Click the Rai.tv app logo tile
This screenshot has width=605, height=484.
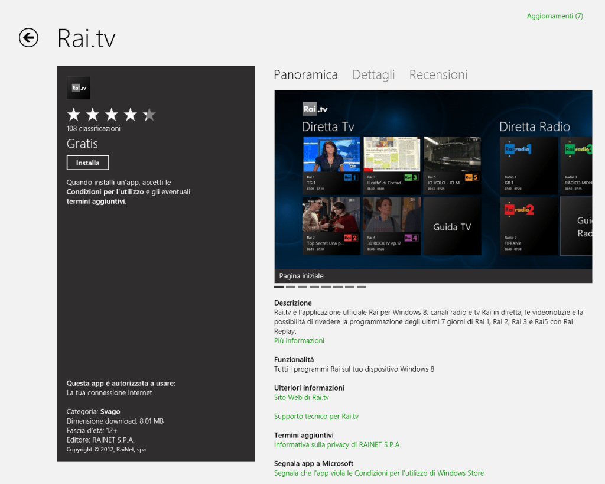point(79,88)
